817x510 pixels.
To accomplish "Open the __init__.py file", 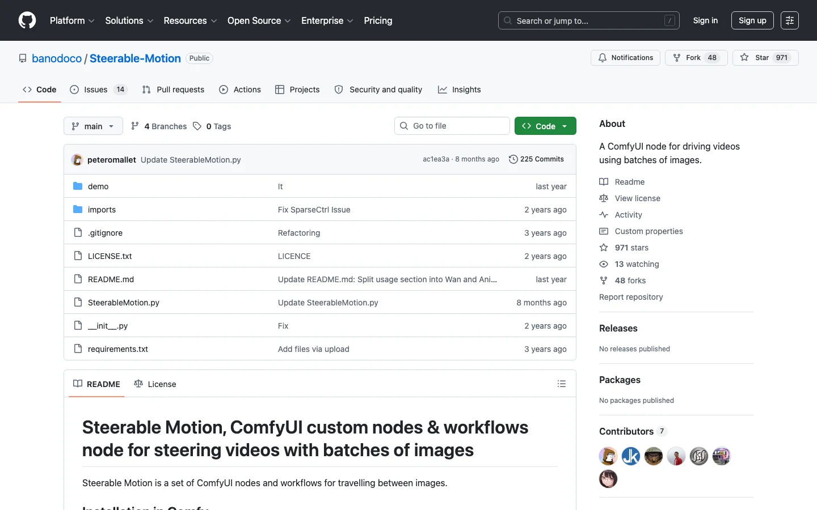I will click(108, 326).
